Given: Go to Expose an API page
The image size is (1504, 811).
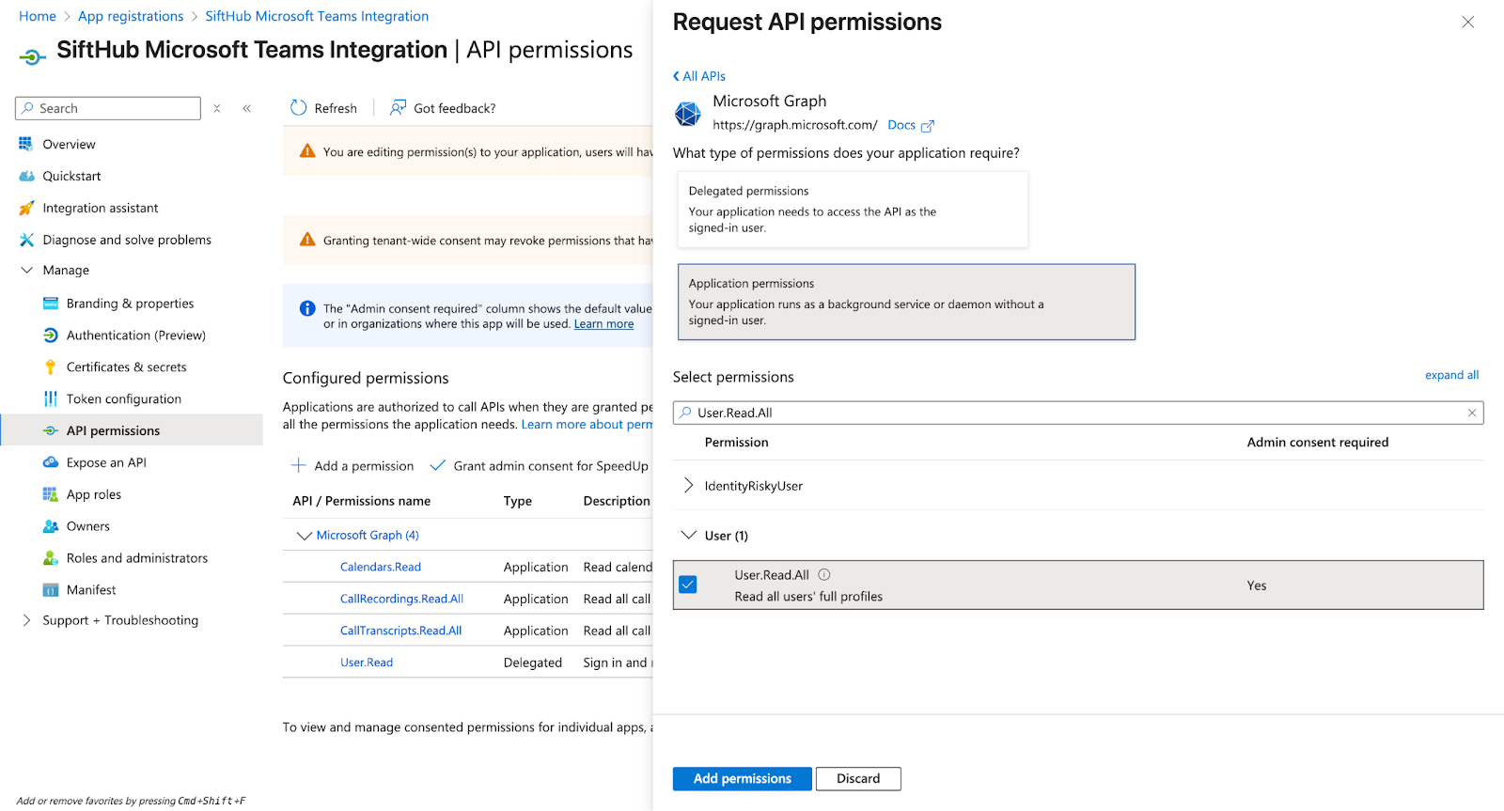Looking at the screenshot, I should click(106, 463).
